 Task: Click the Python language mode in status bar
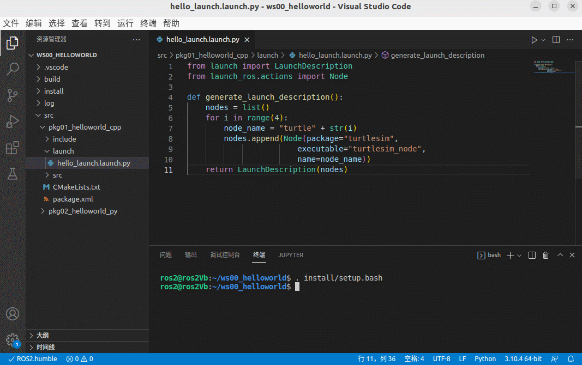tap(485, 359)
